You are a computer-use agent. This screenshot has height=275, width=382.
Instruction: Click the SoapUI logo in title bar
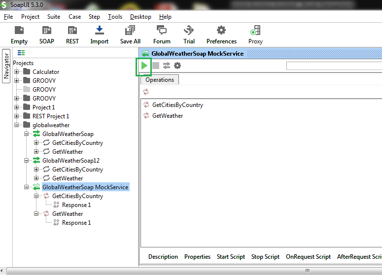point(4,4)
